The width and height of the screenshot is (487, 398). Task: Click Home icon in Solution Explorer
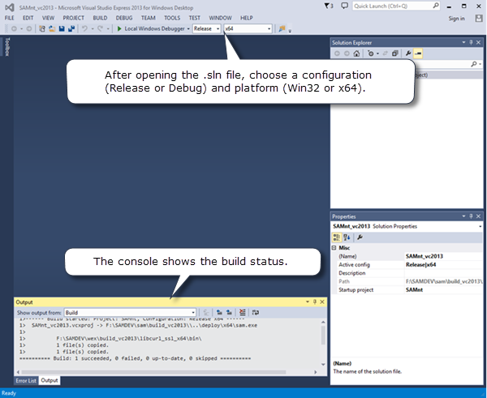coord(356,53)
